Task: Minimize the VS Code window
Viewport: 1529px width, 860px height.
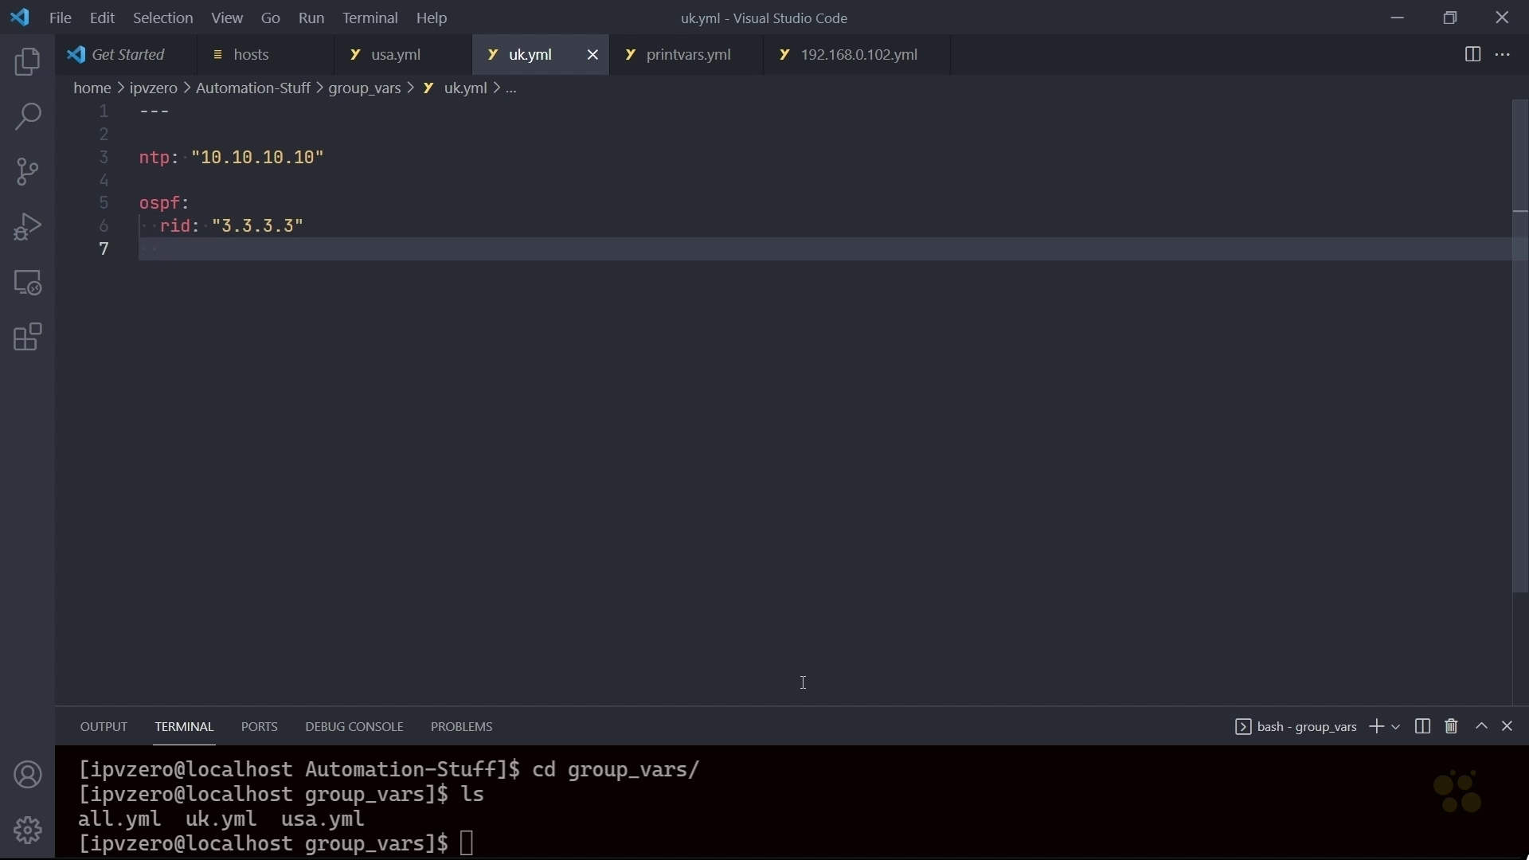Action: pyautogui.click(x=1398, y=18)
